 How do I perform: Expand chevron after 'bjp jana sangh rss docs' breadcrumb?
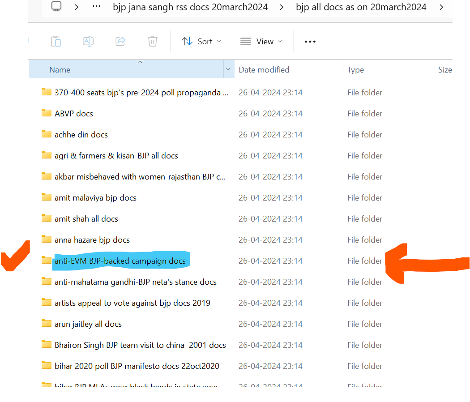[x=282, y=7]
